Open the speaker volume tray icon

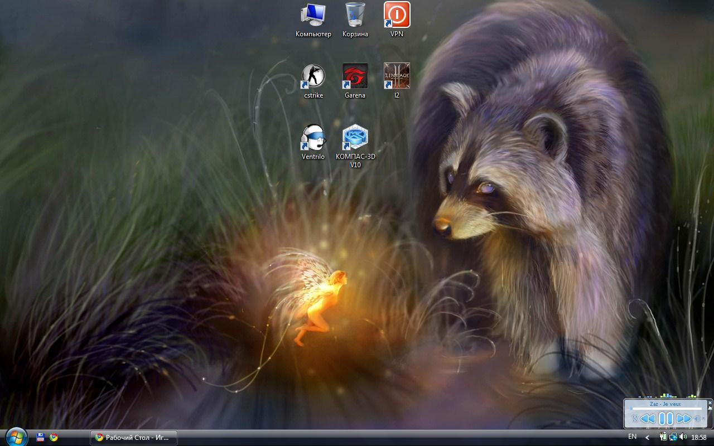point(683,437)
